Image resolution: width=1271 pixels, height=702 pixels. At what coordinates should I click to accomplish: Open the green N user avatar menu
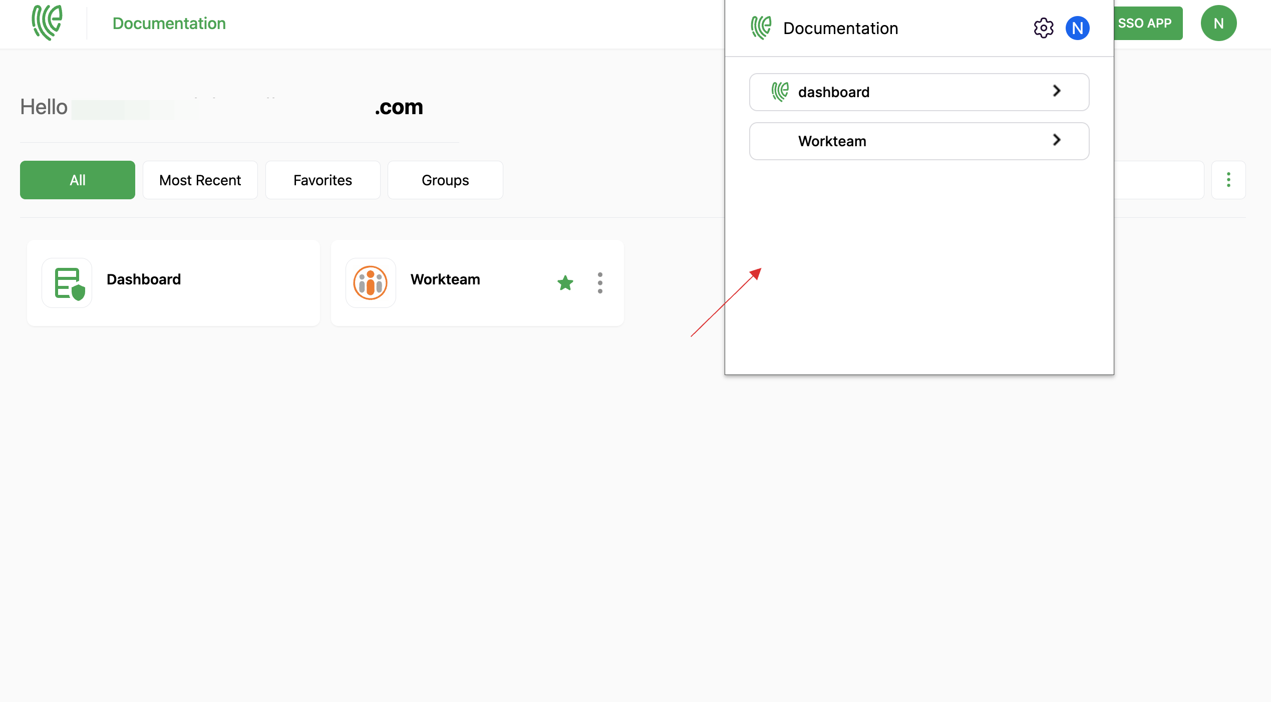pyautogui.click(x=1218, y=23)
